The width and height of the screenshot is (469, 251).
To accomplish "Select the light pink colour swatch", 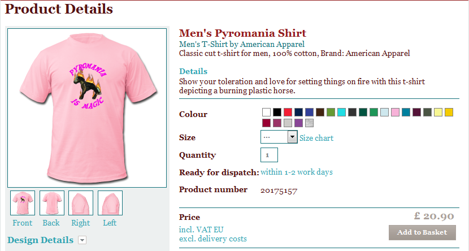I will pos(395,112).
